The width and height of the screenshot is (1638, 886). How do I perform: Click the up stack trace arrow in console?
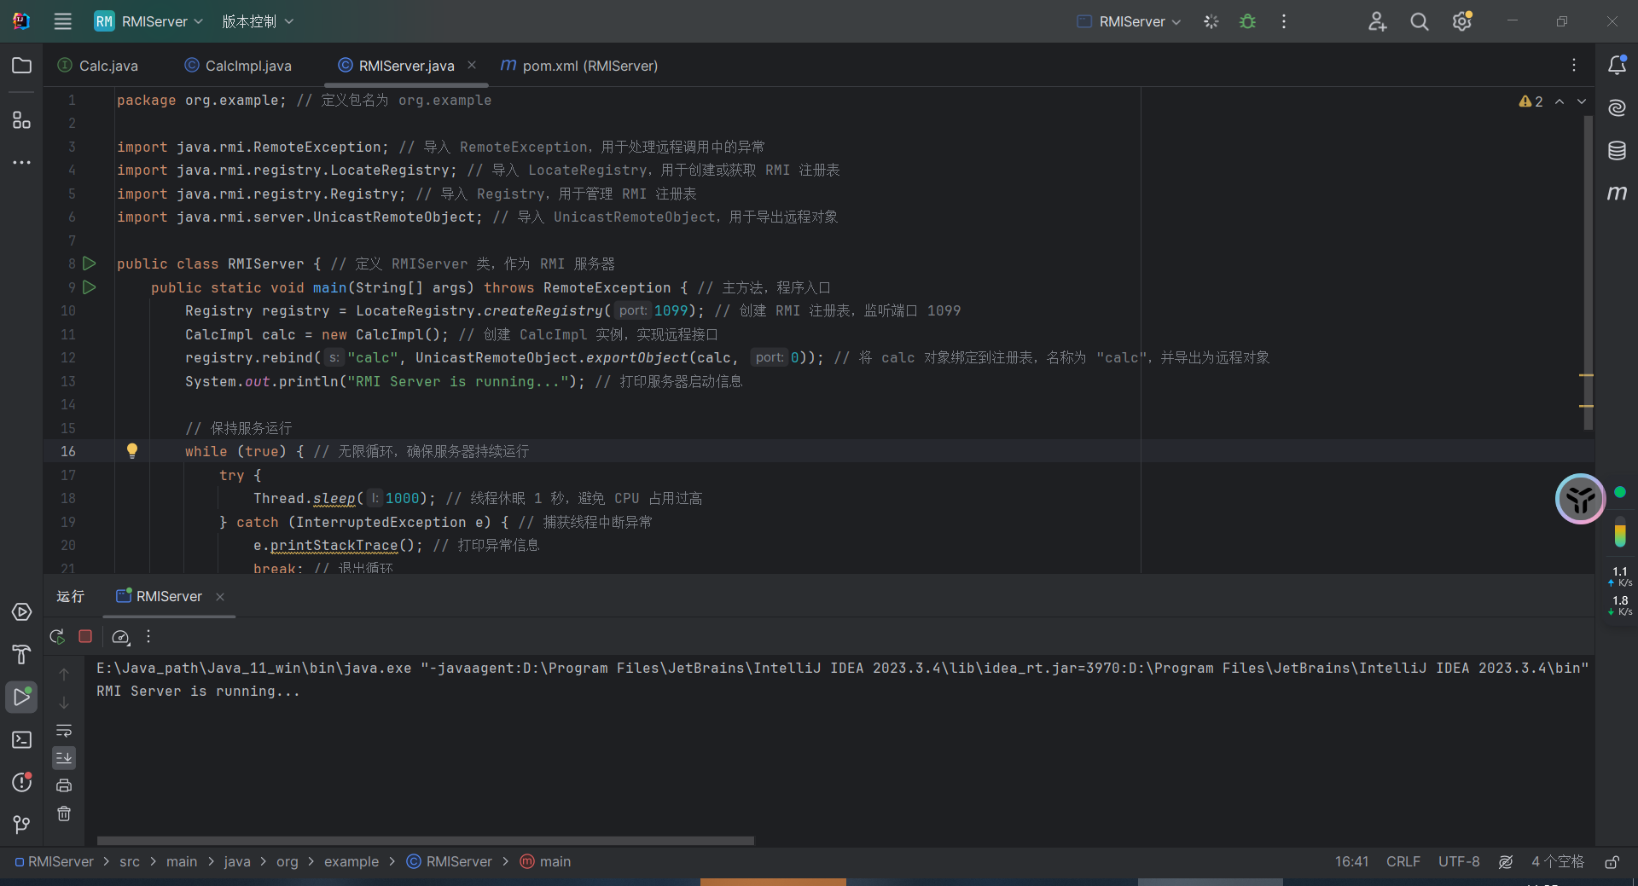tap(64, 675)
